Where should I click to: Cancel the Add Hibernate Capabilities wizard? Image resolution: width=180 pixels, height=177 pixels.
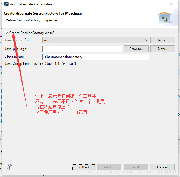[162, 167]
